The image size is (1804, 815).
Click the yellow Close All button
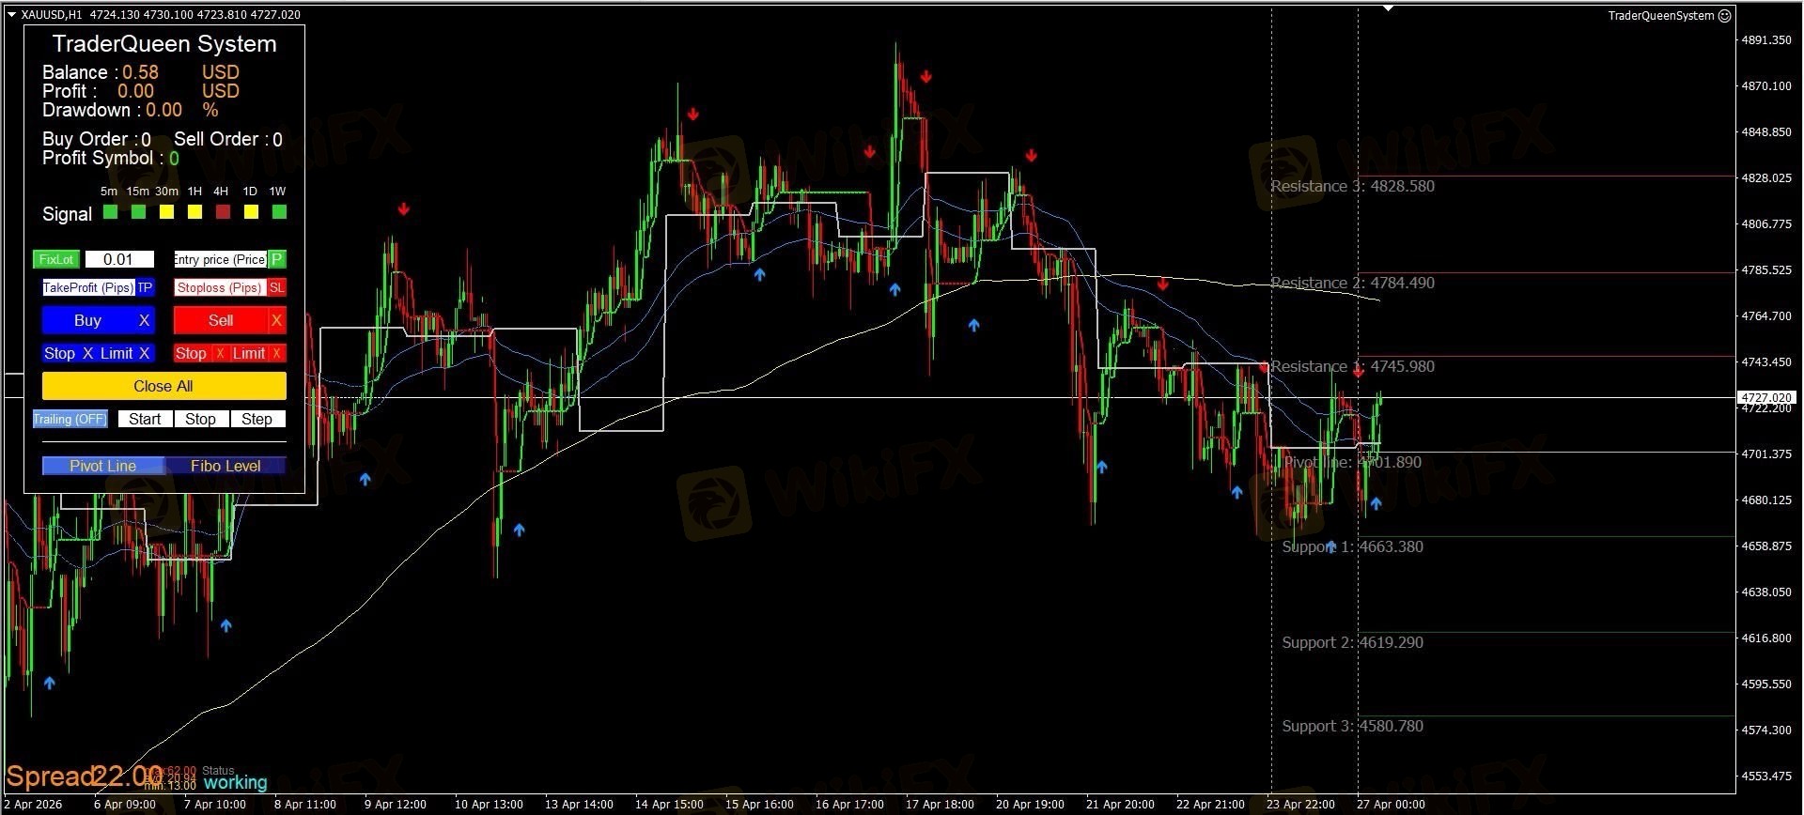pos(164,386)
